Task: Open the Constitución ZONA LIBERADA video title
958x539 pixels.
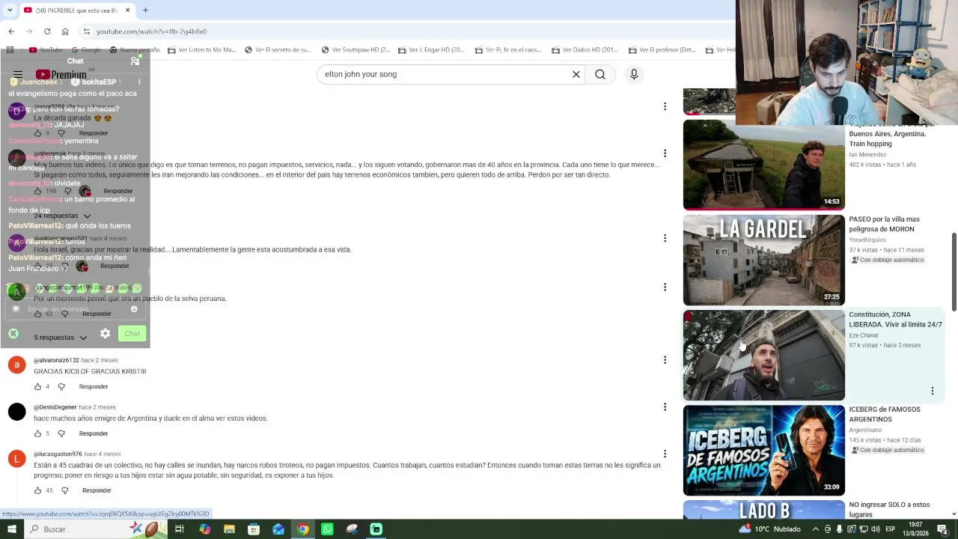Action: [895, 320]
